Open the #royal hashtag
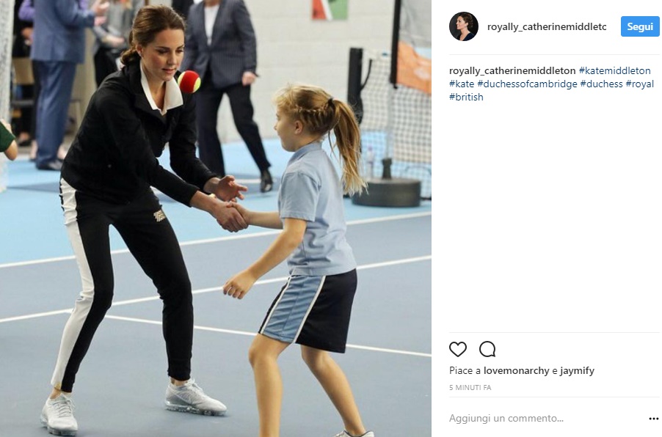 point(640,84)
